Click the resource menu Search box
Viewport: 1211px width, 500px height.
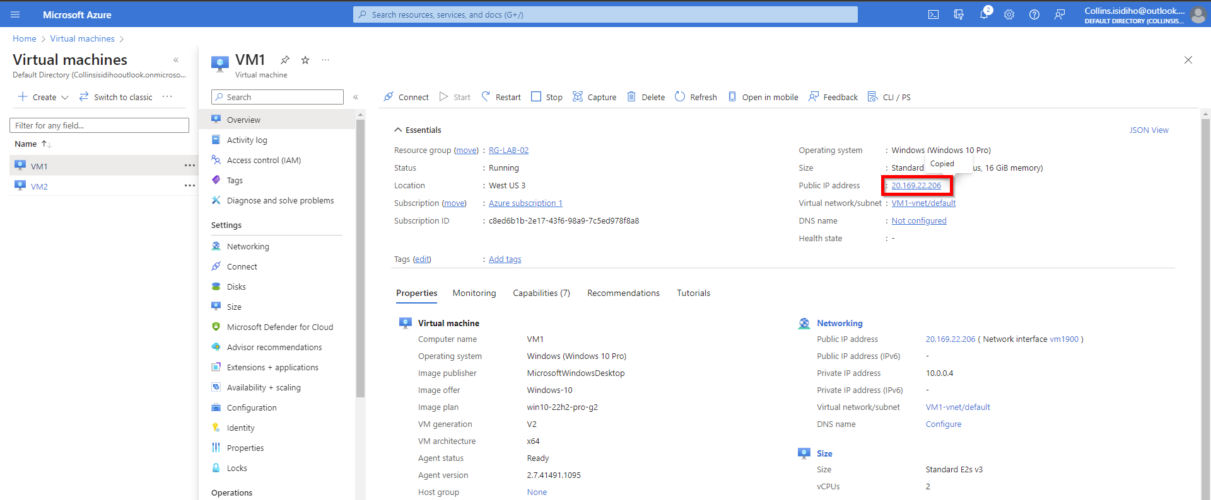pos(278,97)
